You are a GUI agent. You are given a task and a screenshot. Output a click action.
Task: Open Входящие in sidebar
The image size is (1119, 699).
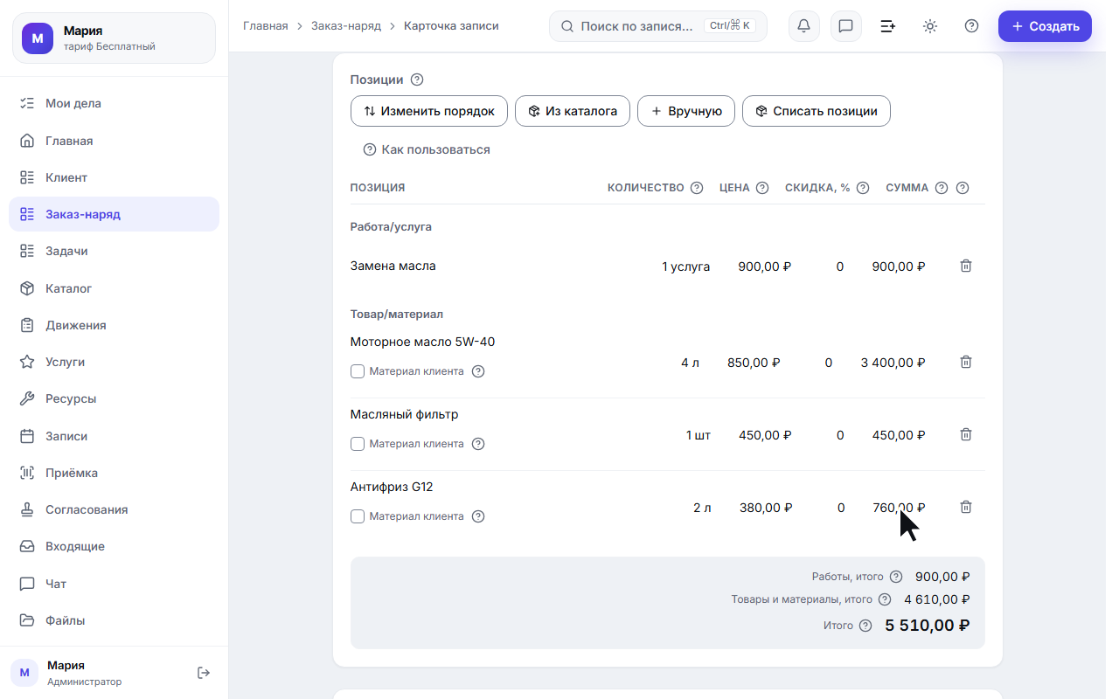click(114, 546)
